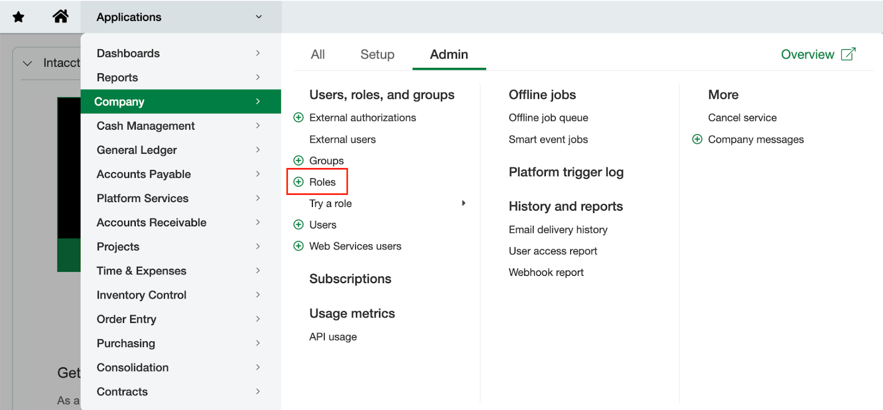Open Cancel service link
The height and width of the screenshot is (410, 883).
click(742, 118)
